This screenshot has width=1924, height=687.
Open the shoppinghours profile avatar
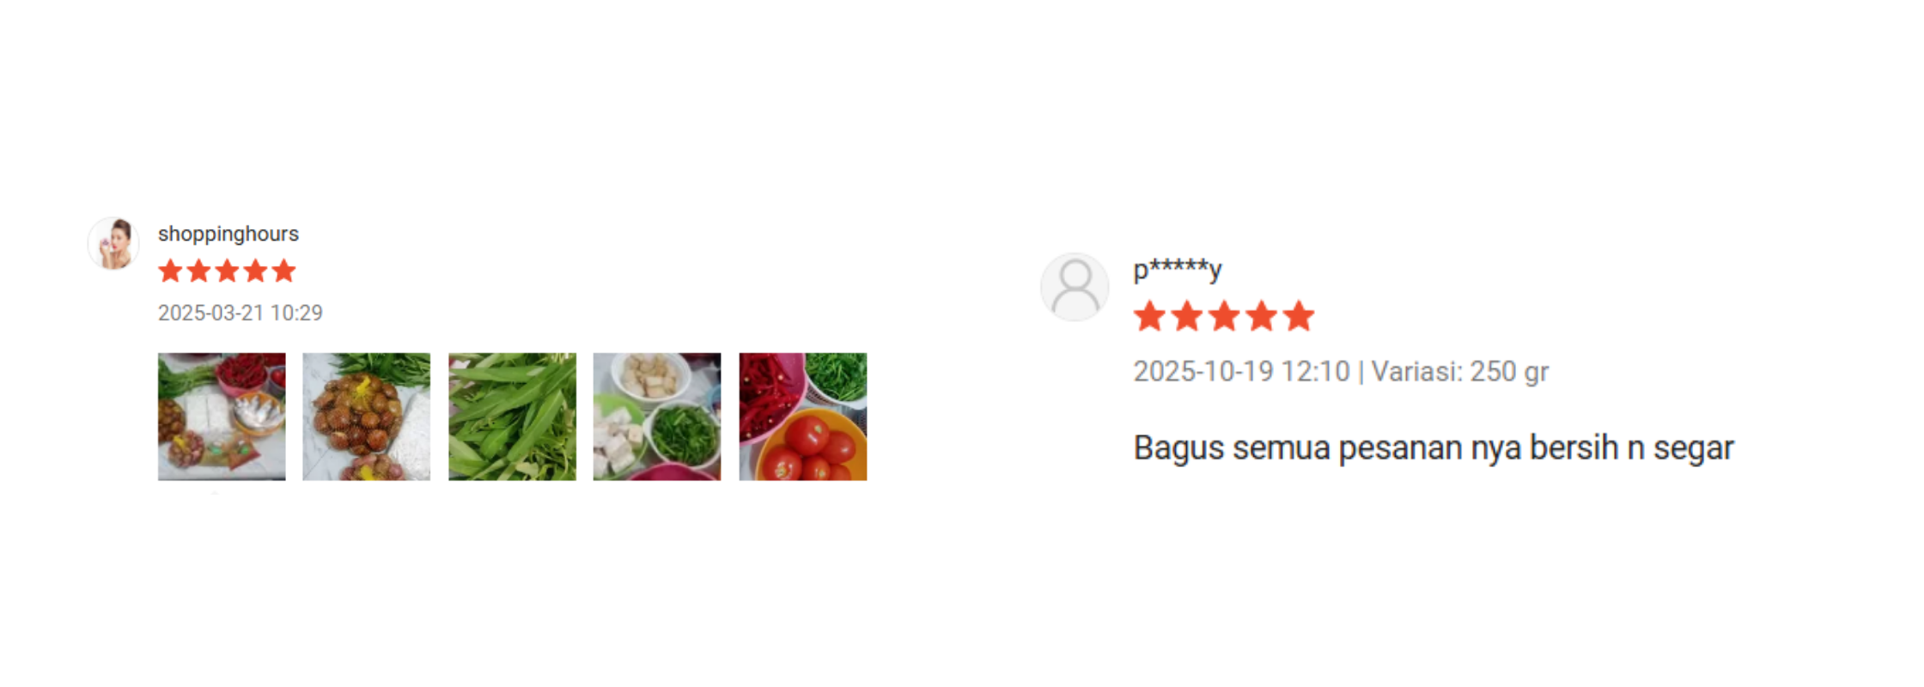coord(113,244)
